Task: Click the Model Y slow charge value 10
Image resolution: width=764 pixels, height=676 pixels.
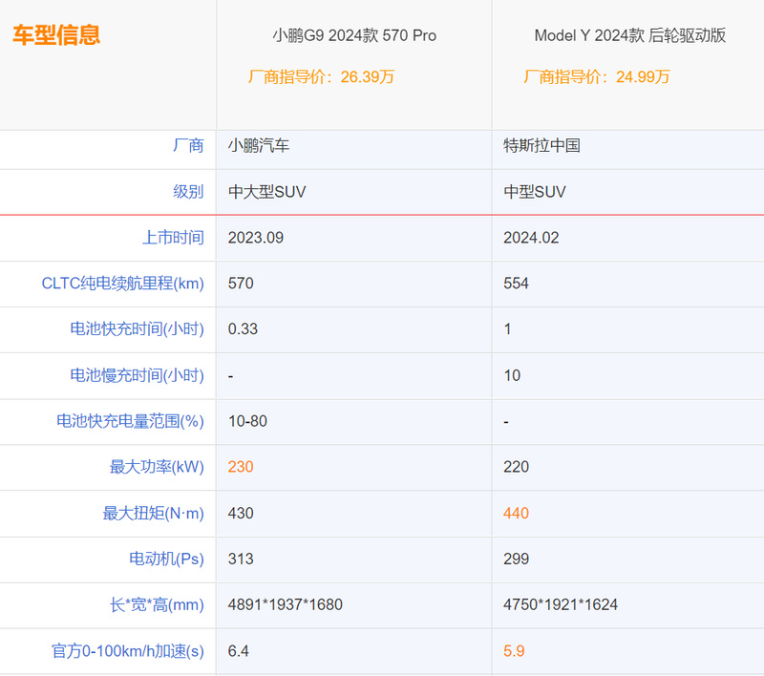Action: (512, 375)
